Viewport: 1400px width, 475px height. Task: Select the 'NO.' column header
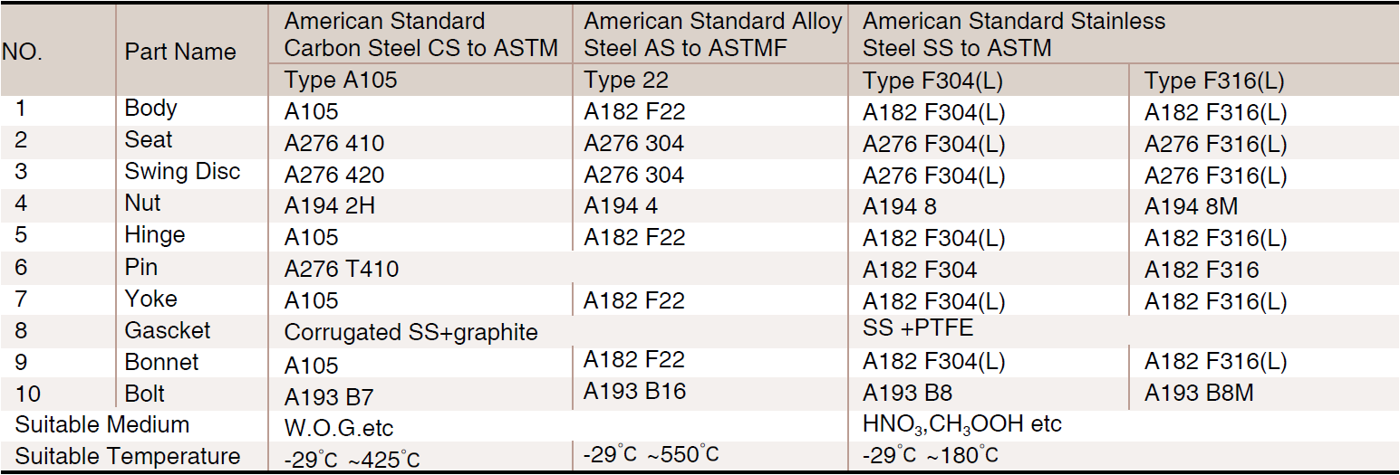pyautogui.click(x=23, y=52)
